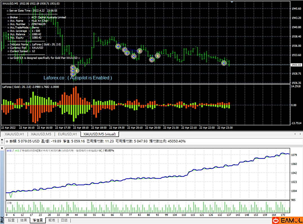Click the 85.85% quality value in graph legend

pos(109,151)
